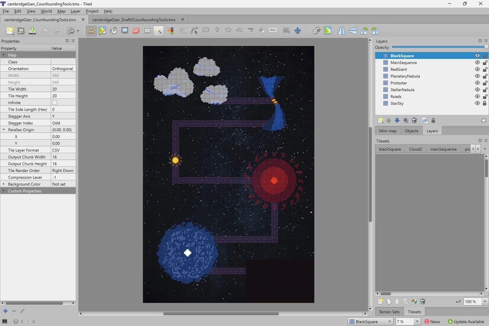Click Highlight Current Layer icon
The image size is (489, 326).
[x=484, y=121]
